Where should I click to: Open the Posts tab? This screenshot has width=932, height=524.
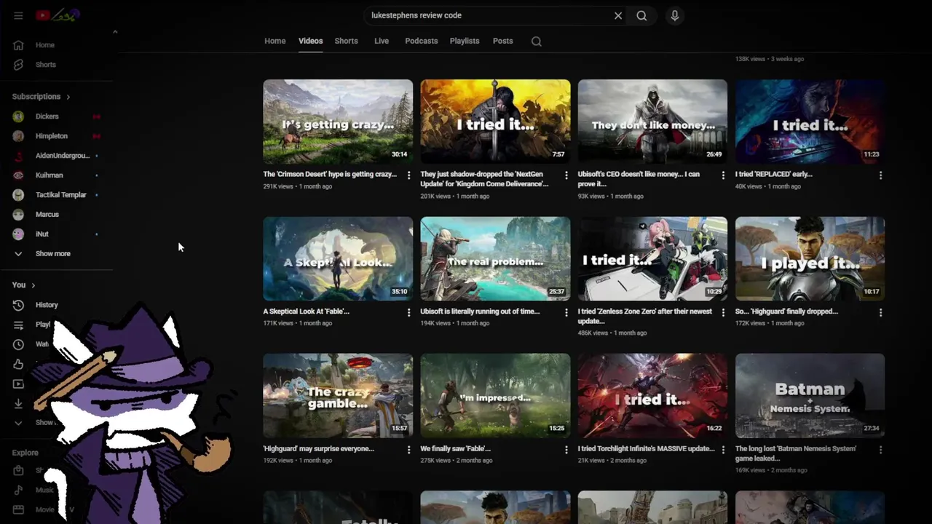pos(502,41)
